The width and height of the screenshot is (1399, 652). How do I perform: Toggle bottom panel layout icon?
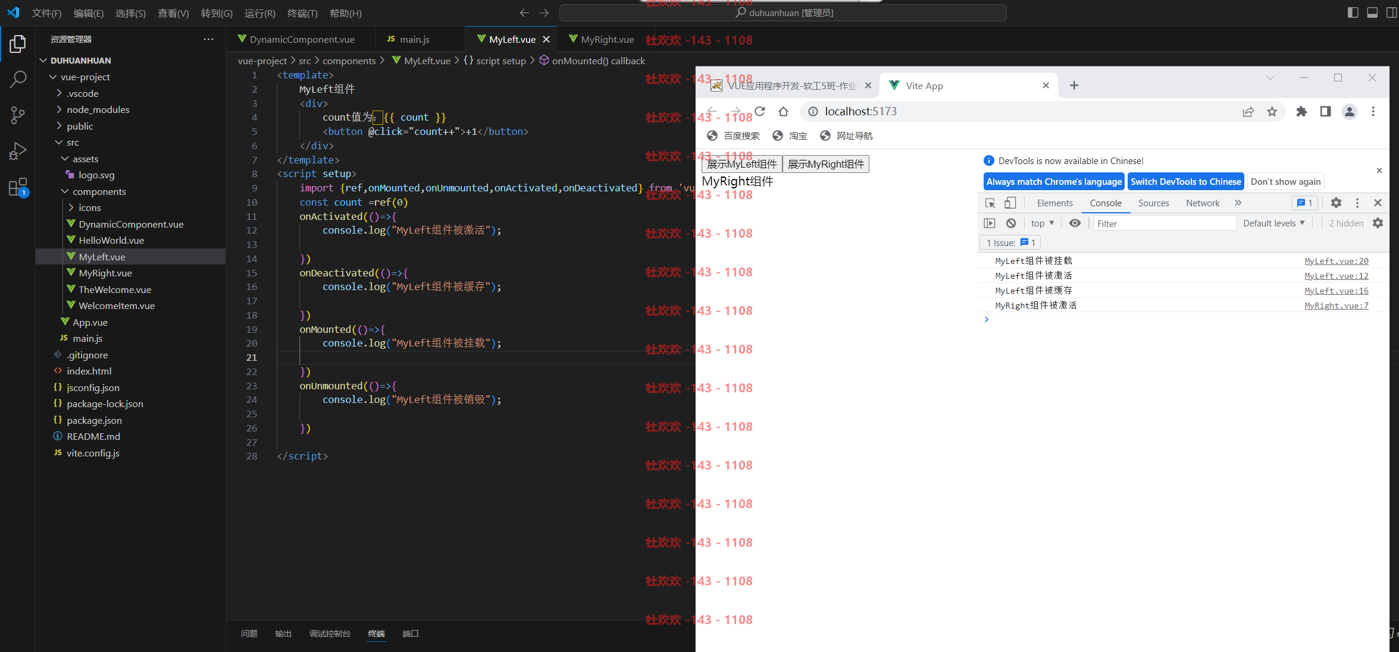pyautogui.click(x=1372, y=12)
